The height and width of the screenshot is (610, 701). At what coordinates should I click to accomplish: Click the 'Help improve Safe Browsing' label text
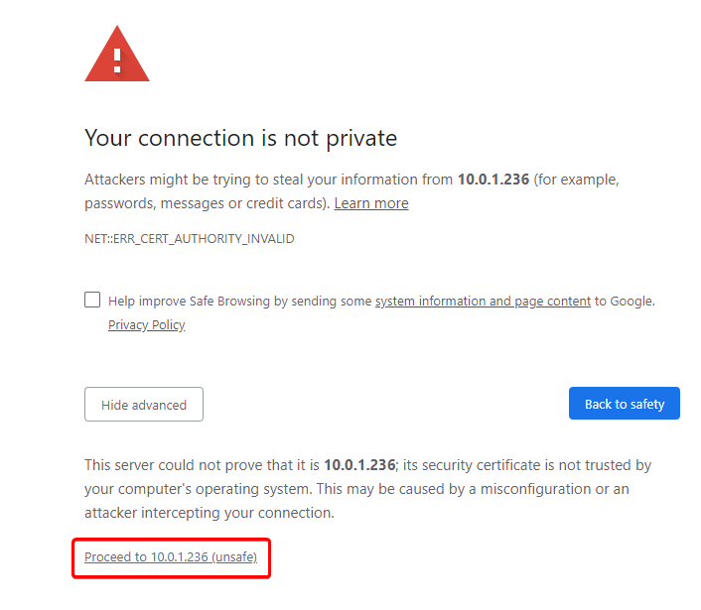tap(238, 301)
